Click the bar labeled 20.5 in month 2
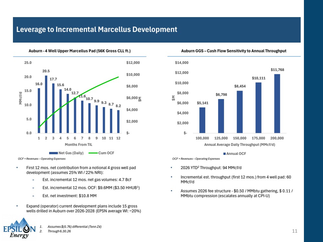323x242 pixels. coord(46,104)
